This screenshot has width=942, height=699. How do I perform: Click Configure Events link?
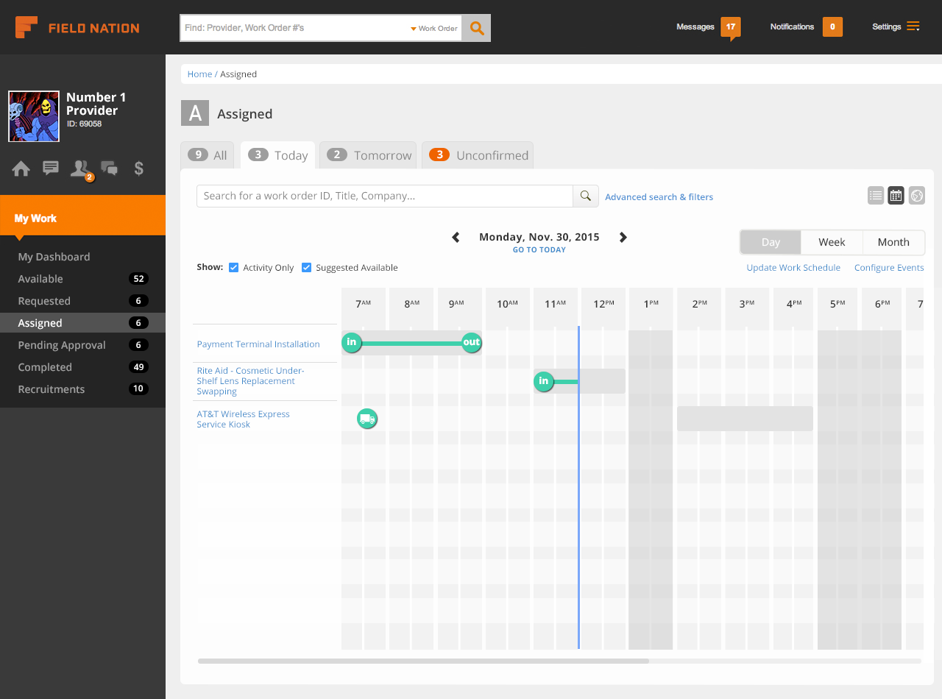(x=889, y=268)
